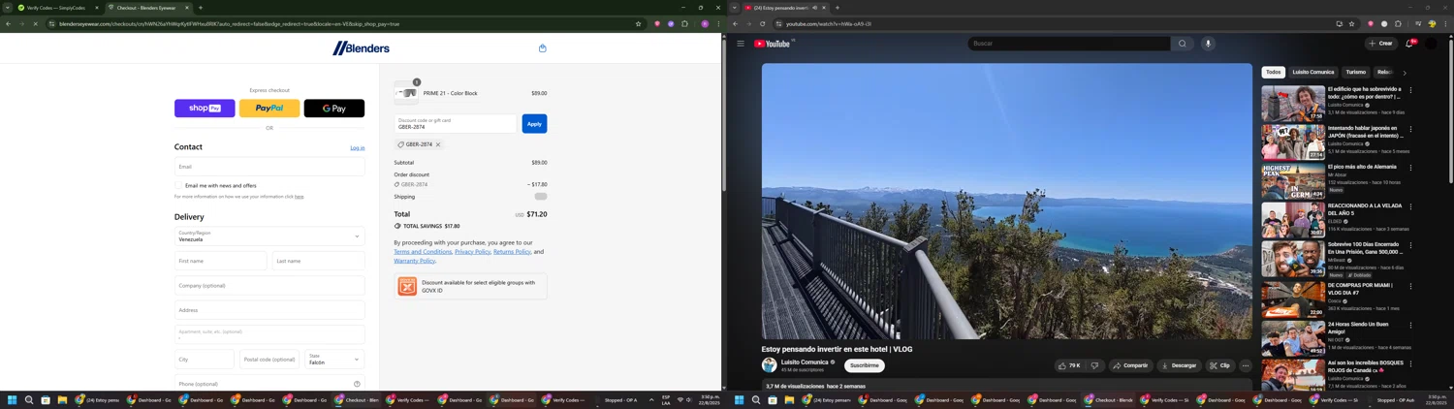The height and width of the screenshot is (409, 1454).
Task: Open new tab in the YouTube browser window
Action: (x=838, y=8)
